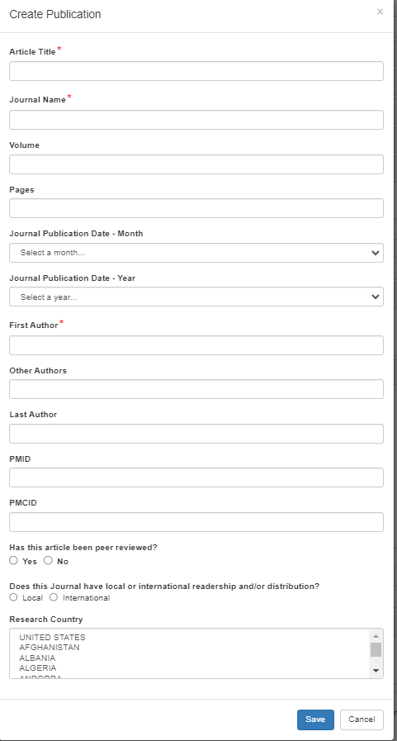Select Yes for peer reviewed
Screen dimensions: 397x741
click(x=14, y=560)
